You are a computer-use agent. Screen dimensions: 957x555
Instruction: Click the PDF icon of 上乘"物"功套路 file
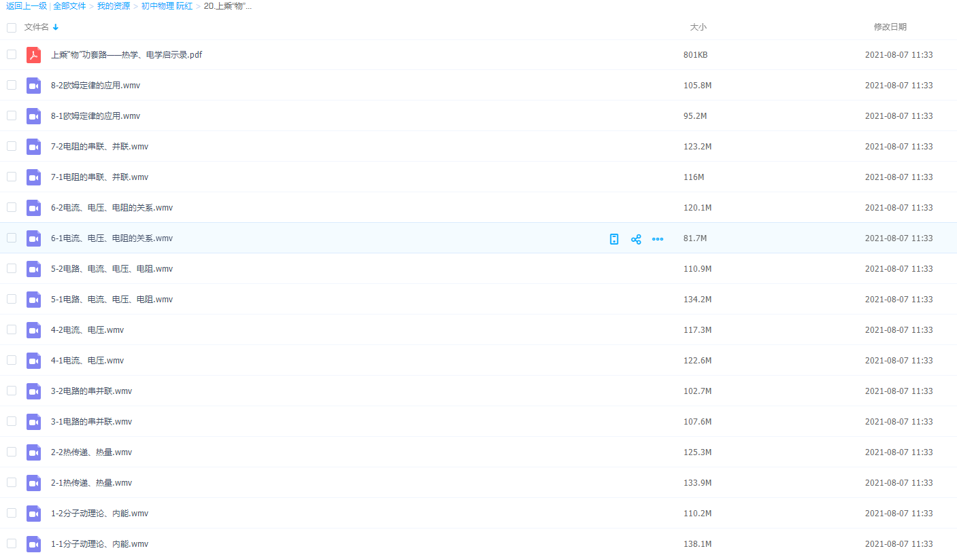click(x=33, y=55)
